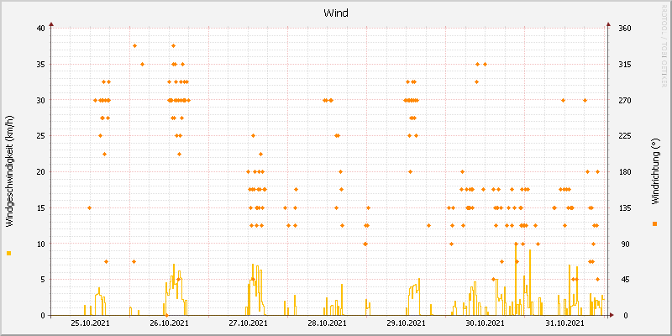Click the arrowhead at the top of the left axis
Screen dimensions: 672x336
51,24
